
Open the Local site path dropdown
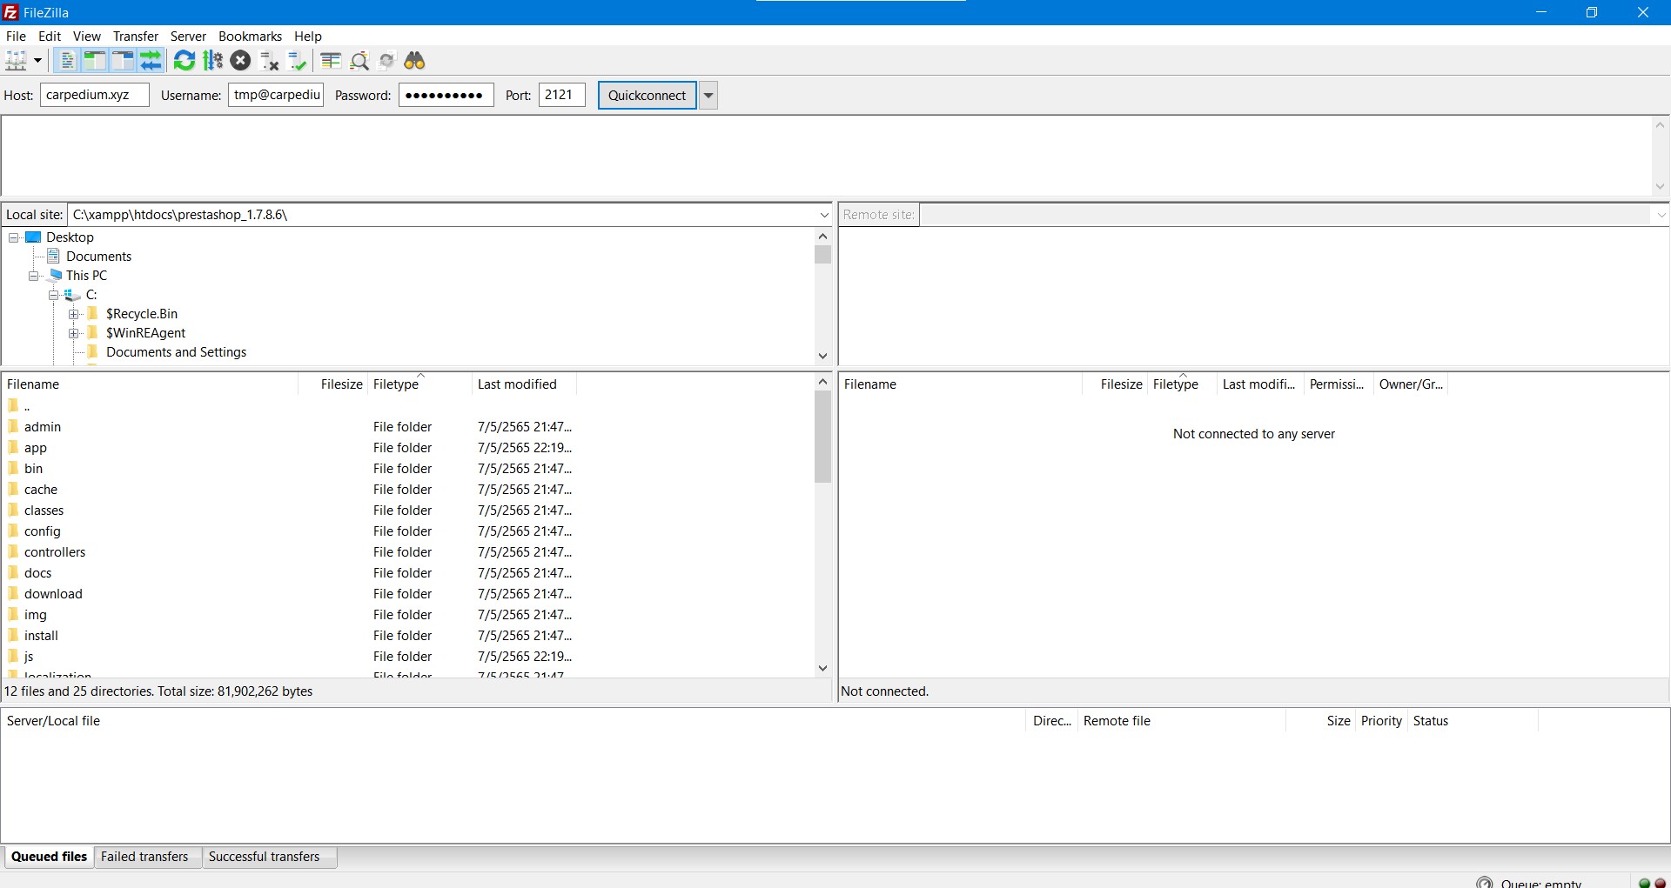tap(823, 215)
